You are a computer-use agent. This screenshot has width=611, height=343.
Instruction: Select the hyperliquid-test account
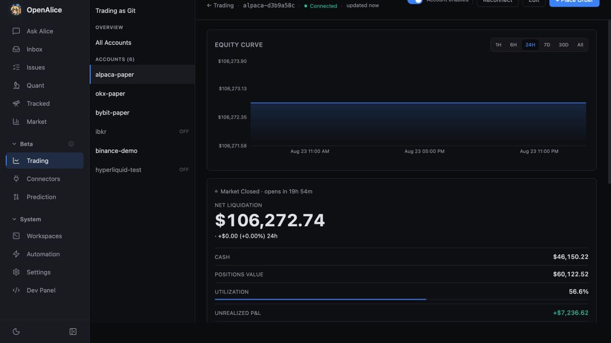click(142, 170)
